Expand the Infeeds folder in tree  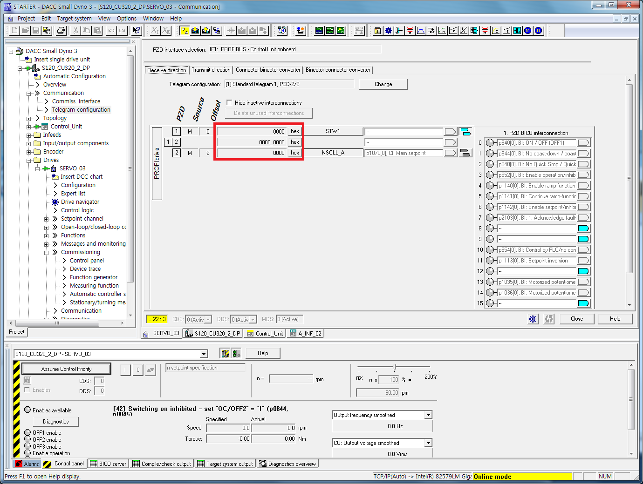[x=29, y=135]
